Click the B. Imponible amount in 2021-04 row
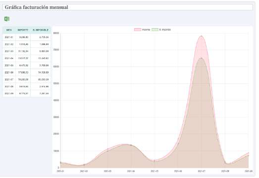 [x=44, y=58]
